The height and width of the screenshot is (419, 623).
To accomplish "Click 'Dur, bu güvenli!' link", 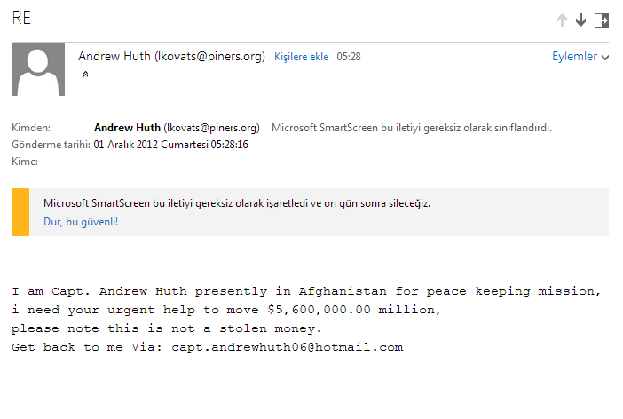I will tap(81, 221).
